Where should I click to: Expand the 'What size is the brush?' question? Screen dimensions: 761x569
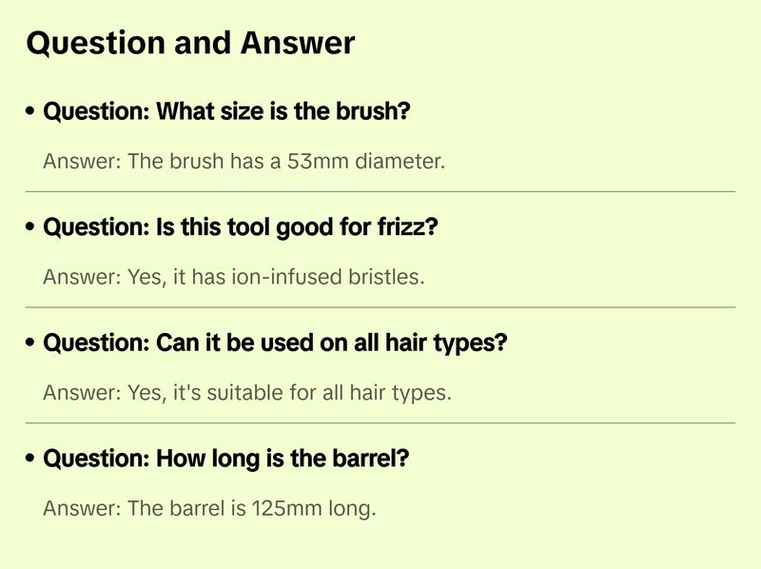(x=226, y=112)
